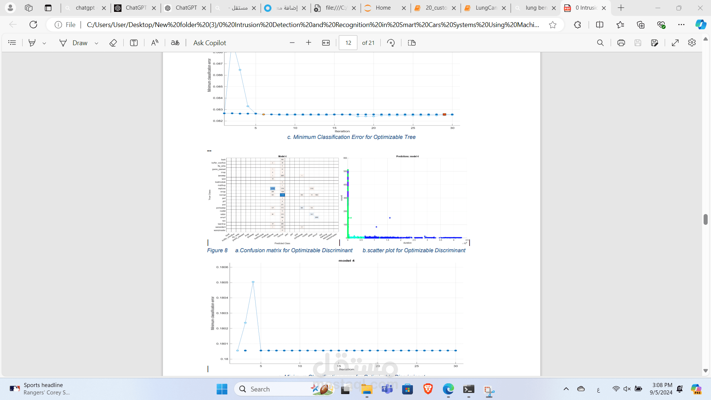Toggle the page view layout button
711x400 pixels.
pyautogui.click(x=411, y=43)
